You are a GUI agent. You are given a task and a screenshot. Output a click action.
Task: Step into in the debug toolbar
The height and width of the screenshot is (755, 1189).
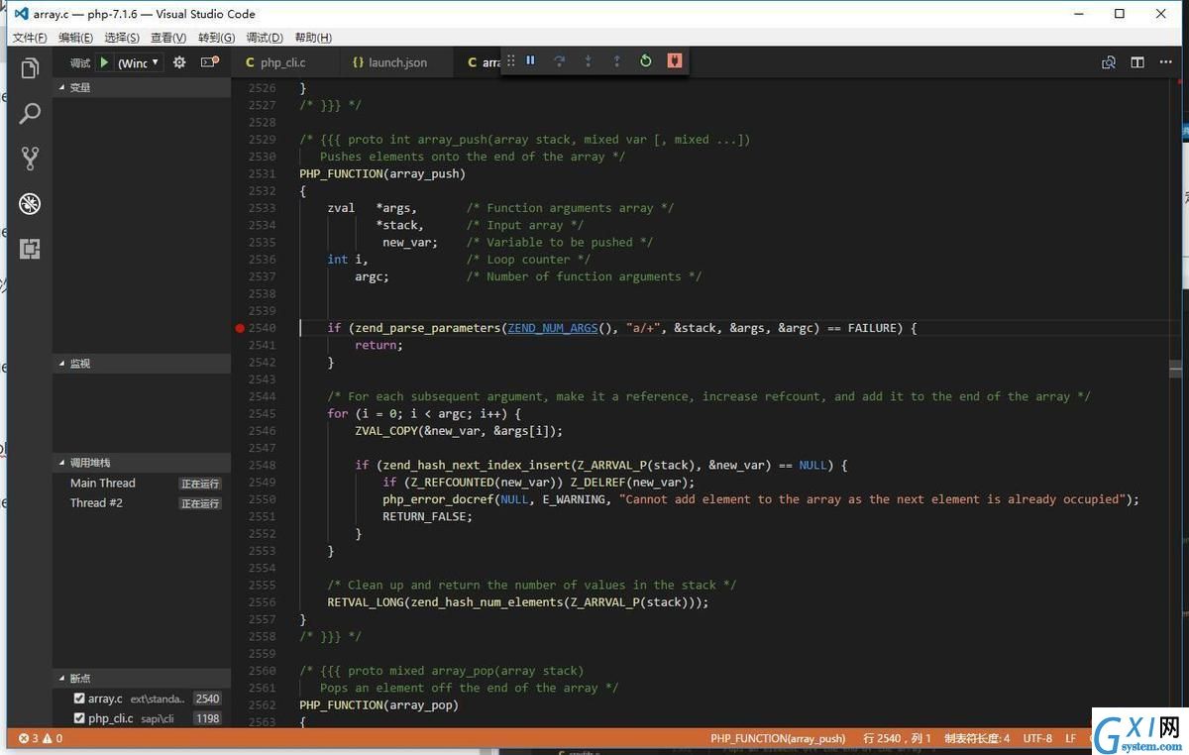pos(588,60)
